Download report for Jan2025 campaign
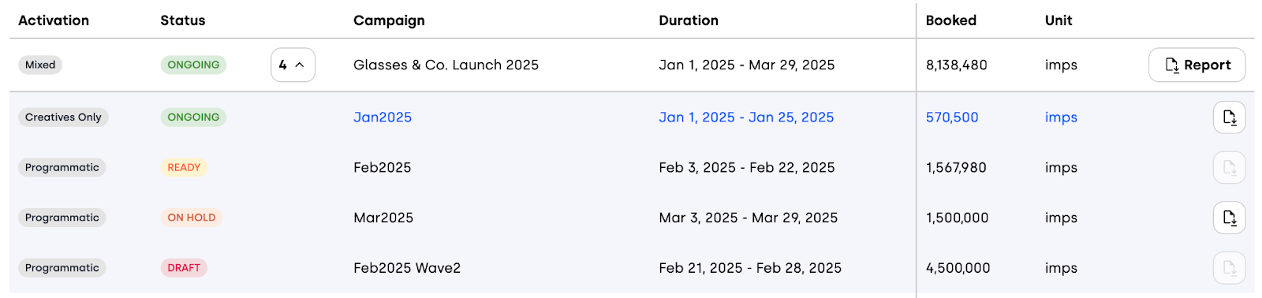Screen dimensions: 1262x298 (1229, 117)
